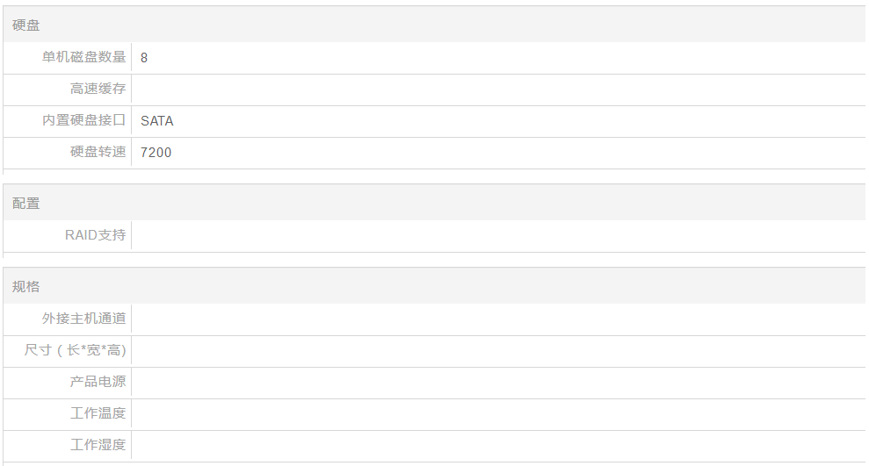
Task: Click the 硬盘 section header
Action: pyautogui.click(x=26, y=25)
